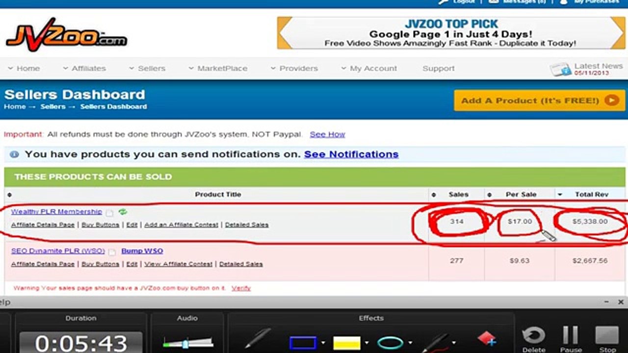This screenshot has width=628, height=353.
Task: Click the left arrow on the top pick banner
Action: 285,33
